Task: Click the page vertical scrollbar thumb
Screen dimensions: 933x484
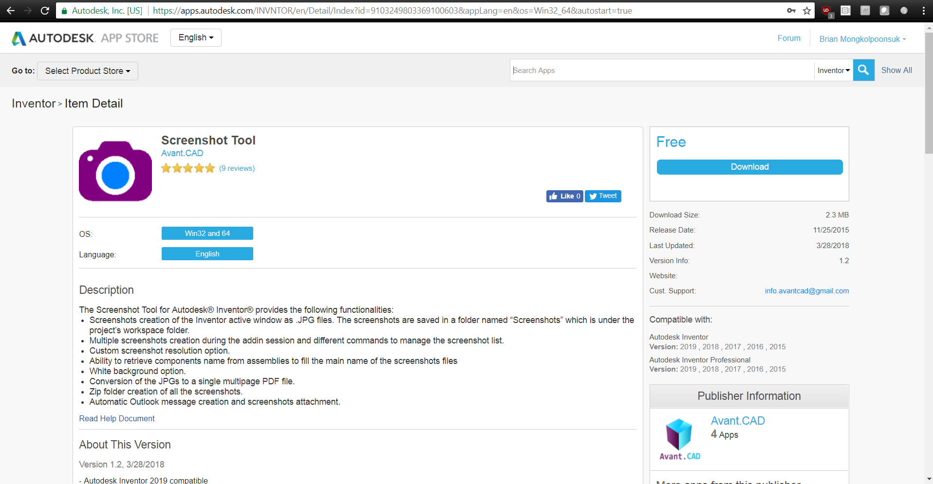Action: coord(929,92)
